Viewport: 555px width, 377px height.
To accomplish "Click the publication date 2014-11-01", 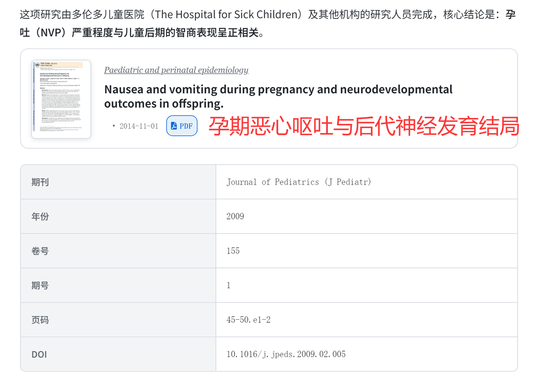I will pyautogui.click(x=140, y=125).
